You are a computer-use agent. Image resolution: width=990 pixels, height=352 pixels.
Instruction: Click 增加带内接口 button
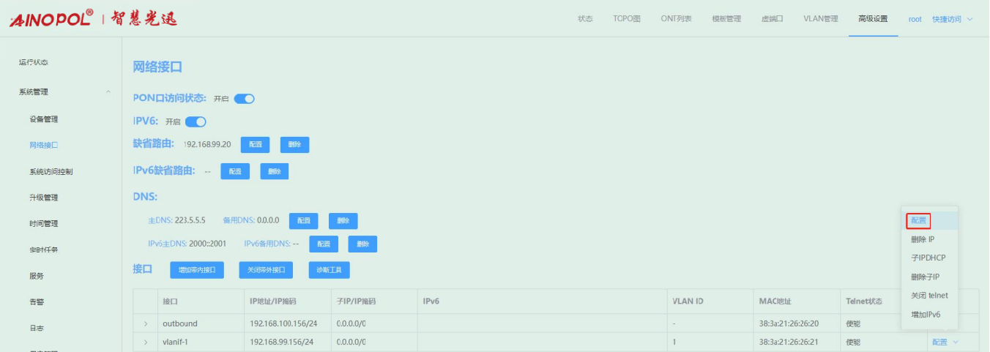197,270
